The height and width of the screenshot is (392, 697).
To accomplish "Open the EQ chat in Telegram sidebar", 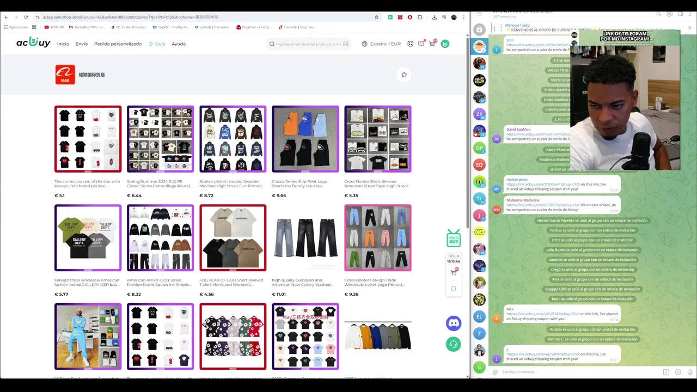I will tap(479, 164).
